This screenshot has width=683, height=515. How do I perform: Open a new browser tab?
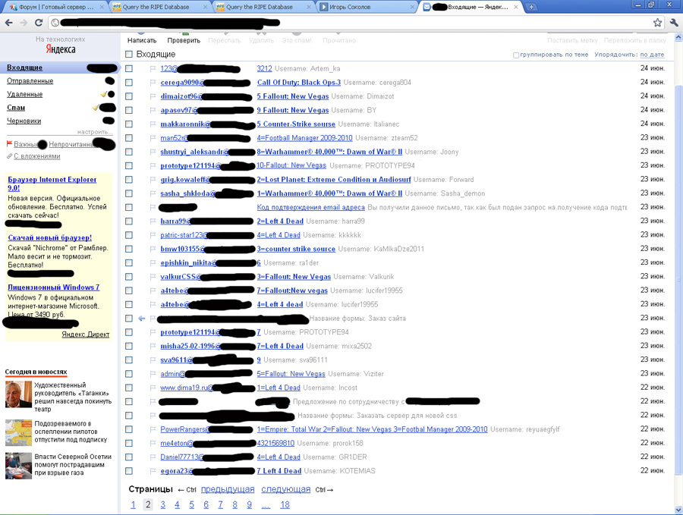click(531, 7)
